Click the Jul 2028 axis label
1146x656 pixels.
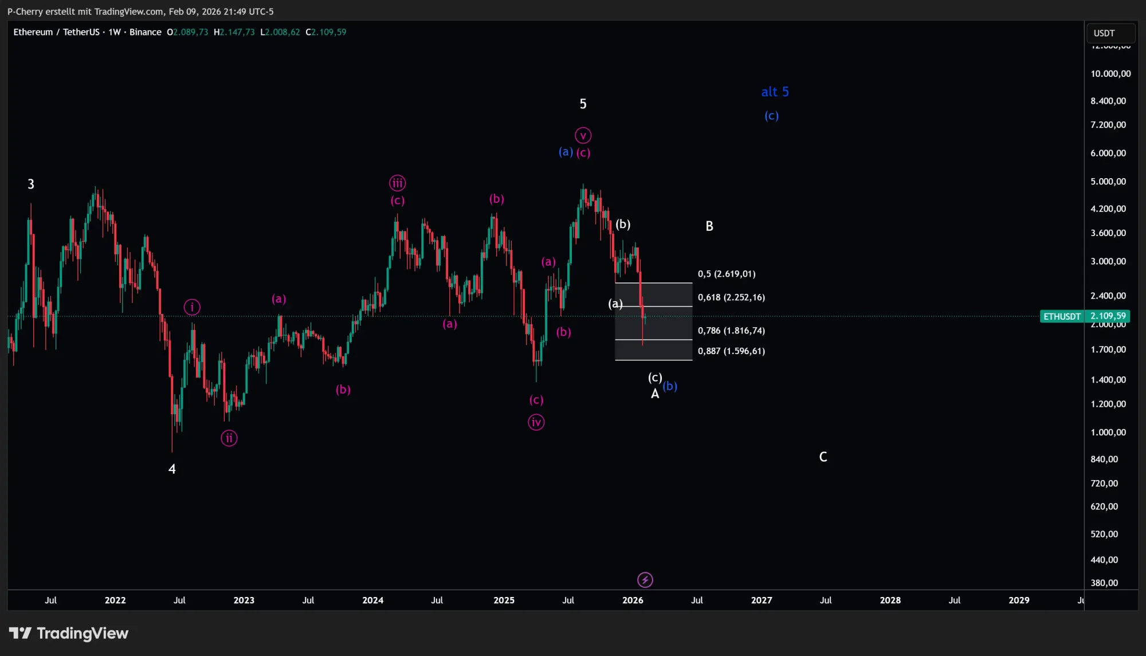coord(955,600)
